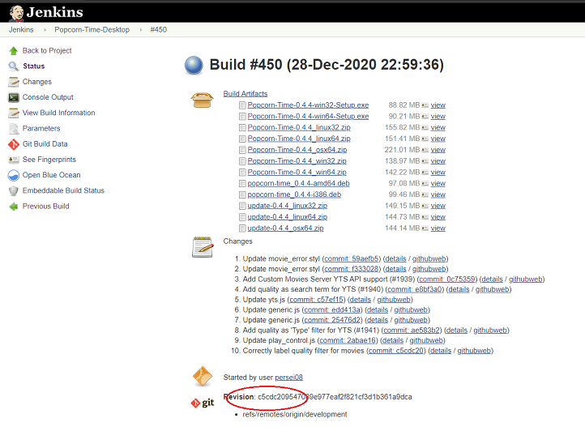Open user persei08 profile link
This screenshot has width=585, height=427.
288,378
